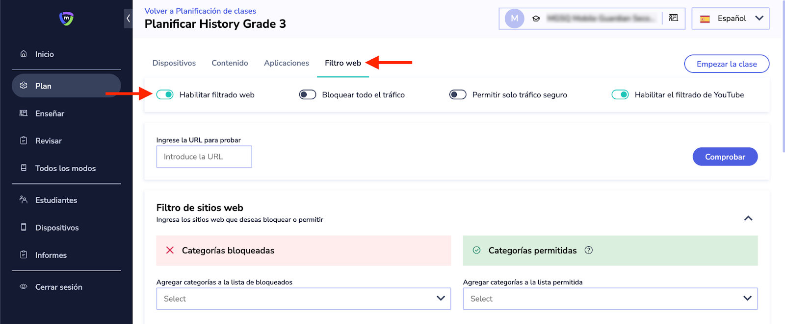
Task: Turn on Permitir solo tráfico seguro
Action: [x=458, y=94]
